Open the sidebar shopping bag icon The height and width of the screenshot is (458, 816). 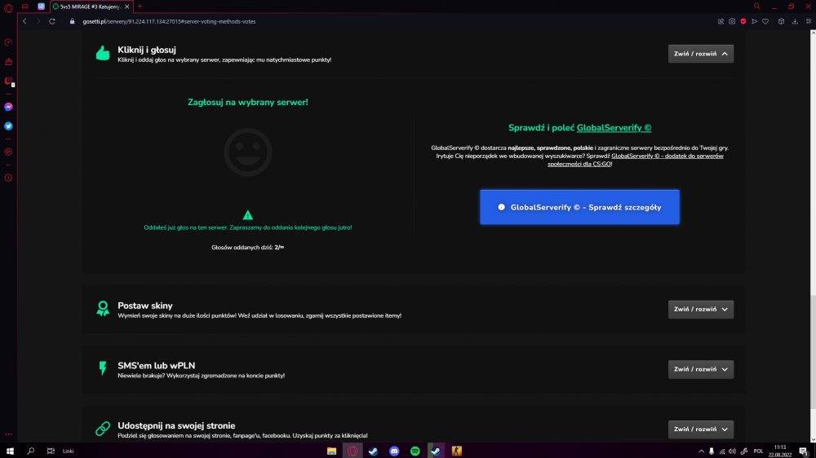8,61
